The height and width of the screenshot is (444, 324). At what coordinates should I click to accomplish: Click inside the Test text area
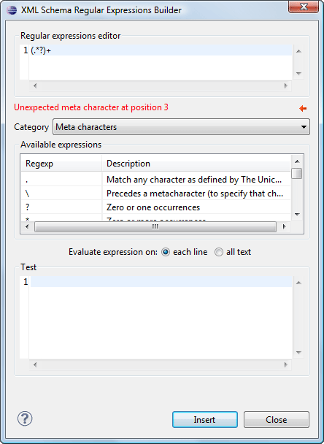point(161,317)
